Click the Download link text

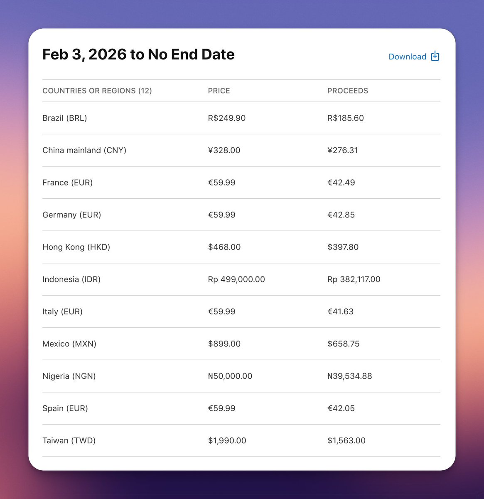click(407, 57)
